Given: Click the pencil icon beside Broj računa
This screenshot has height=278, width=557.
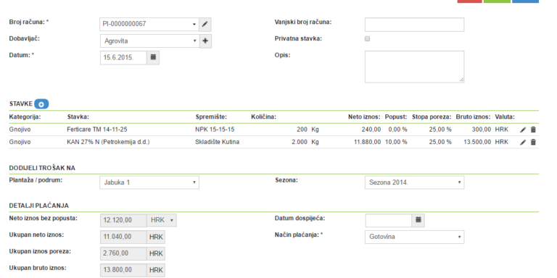Looking at the screenshot, I should click(x=205, y=25).
